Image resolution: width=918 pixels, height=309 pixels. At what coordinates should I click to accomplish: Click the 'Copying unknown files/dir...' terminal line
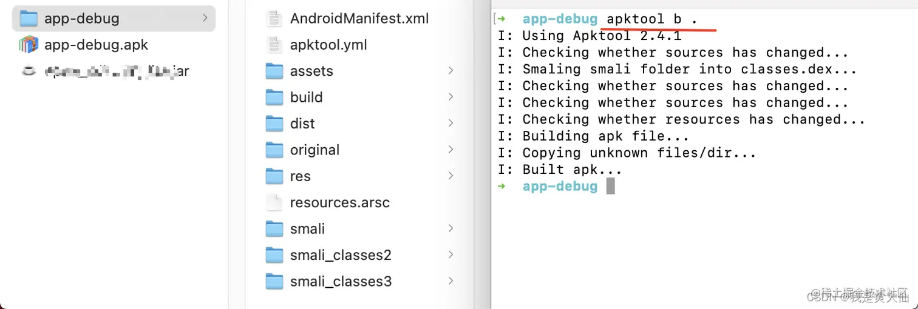pos(627,153)
